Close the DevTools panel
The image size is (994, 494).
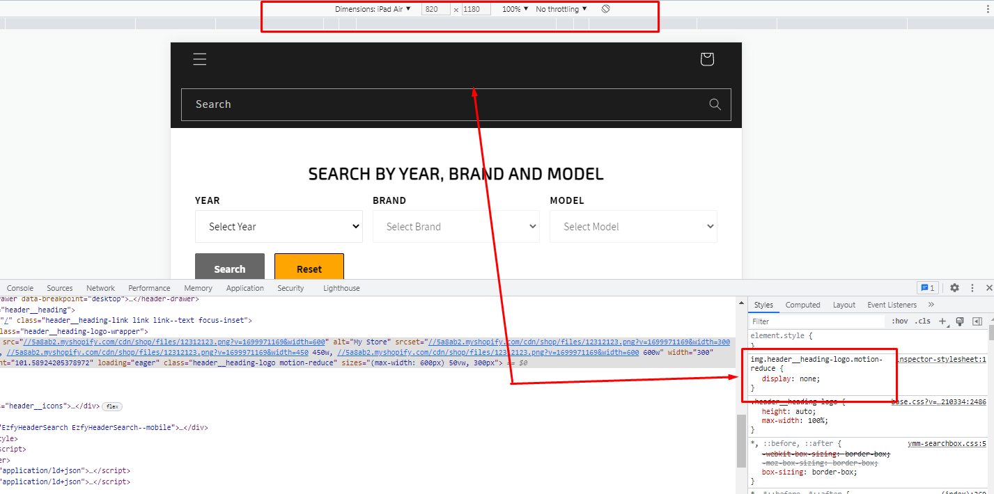click(x=988, y=288)
